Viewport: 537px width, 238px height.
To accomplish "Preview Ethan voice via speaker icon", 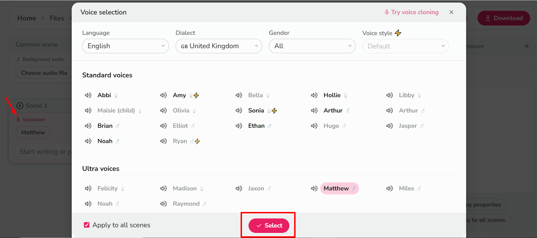I will [x=239, y=126].
